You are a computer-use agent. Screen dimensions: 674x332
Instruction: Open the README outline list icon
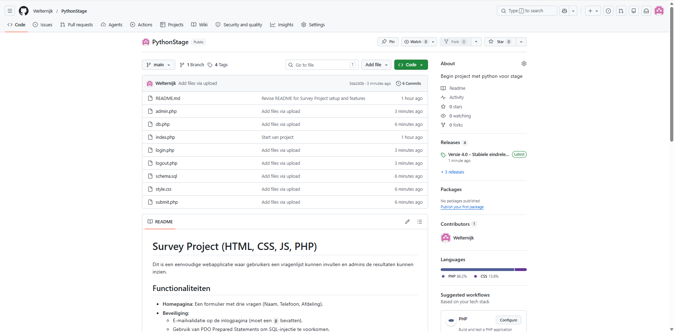pos(420,222)
